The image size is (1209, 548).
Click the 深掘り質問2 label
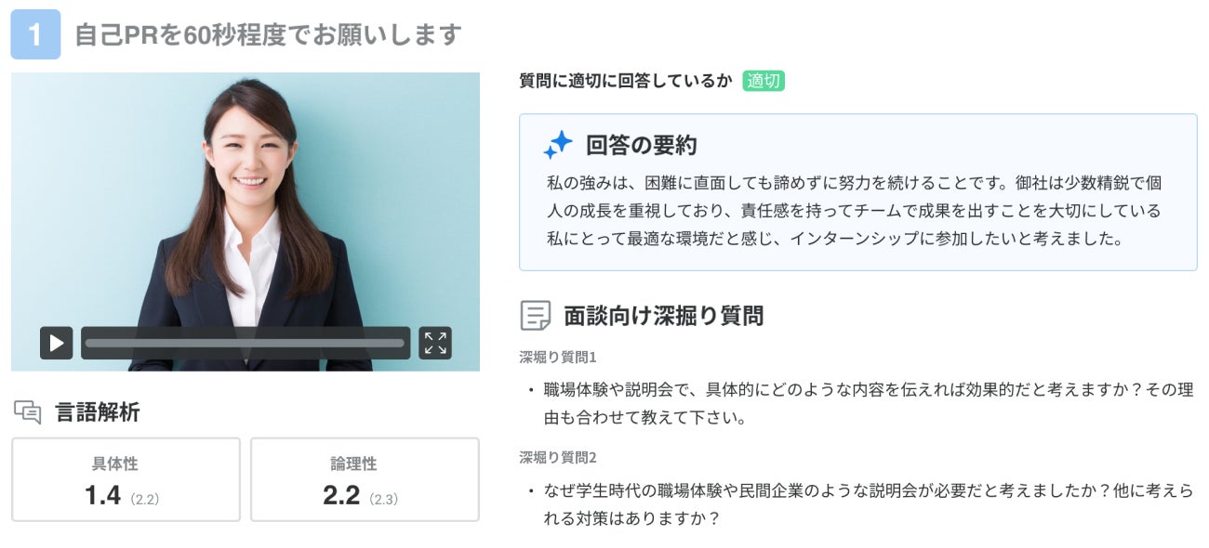pos(558,457)
